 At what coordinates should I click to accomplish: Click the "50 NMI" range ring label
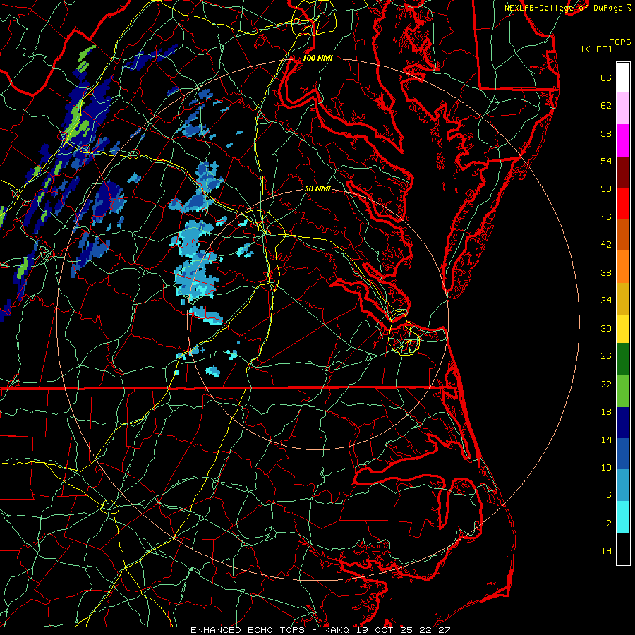[317, 188]
